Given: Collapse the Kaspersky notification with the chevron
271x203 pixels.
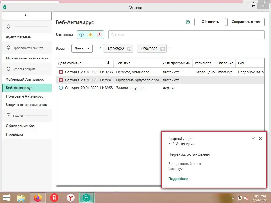Looking at the screenshot, I should 253,138.
